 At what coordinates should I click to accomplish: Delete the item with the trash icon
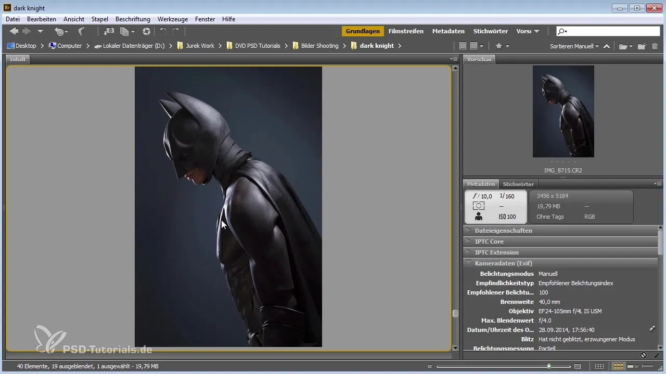click(x=655, y=46)
